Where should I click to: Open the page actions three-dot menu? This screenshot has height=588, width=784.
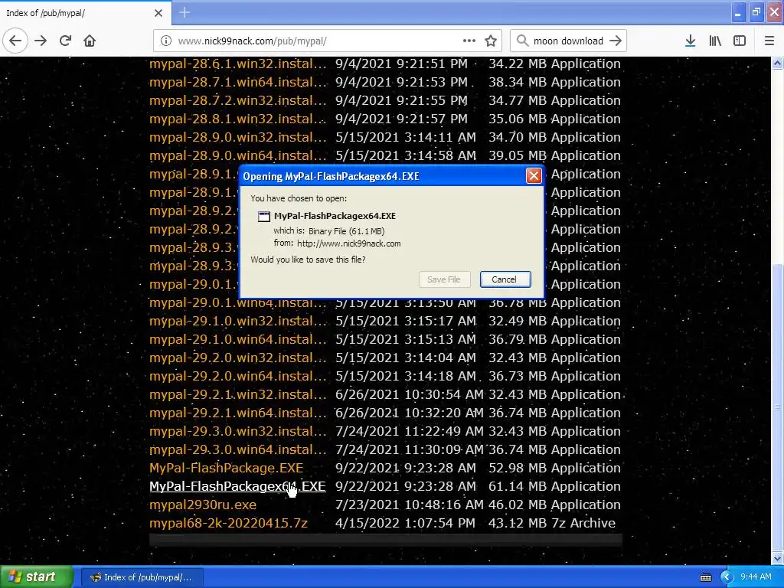[x=469, y=41]
